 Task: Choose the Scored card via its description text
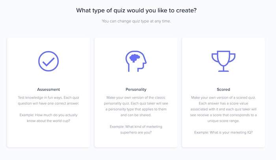224,109
